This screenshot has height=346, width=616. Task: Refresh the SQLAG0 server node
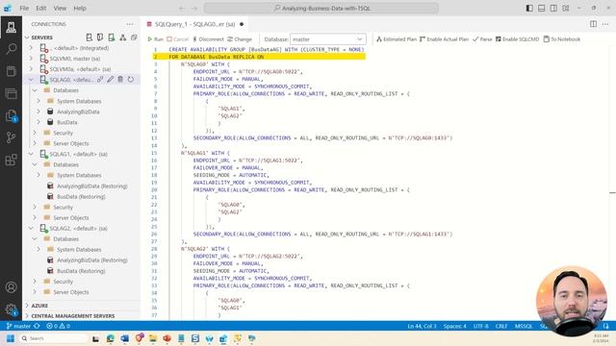131,79
